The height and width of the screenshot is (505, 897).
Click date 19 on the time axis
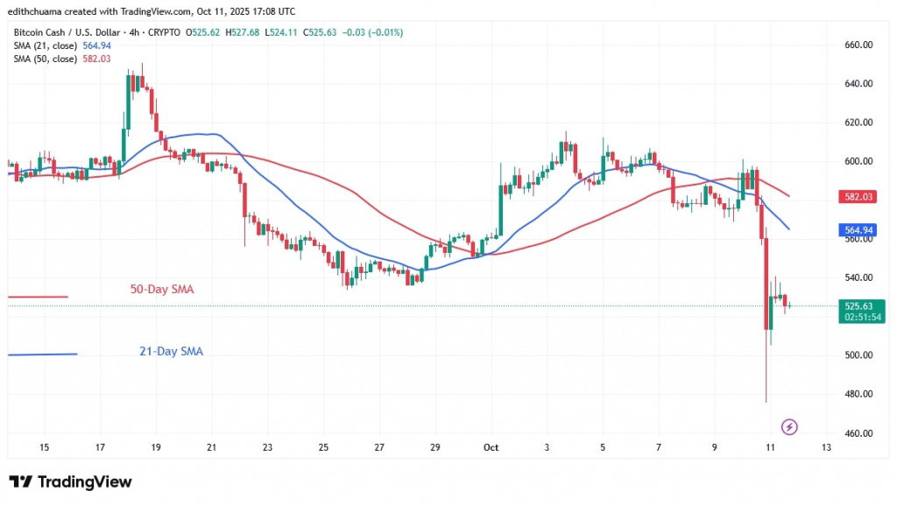(x=156, y=447)
